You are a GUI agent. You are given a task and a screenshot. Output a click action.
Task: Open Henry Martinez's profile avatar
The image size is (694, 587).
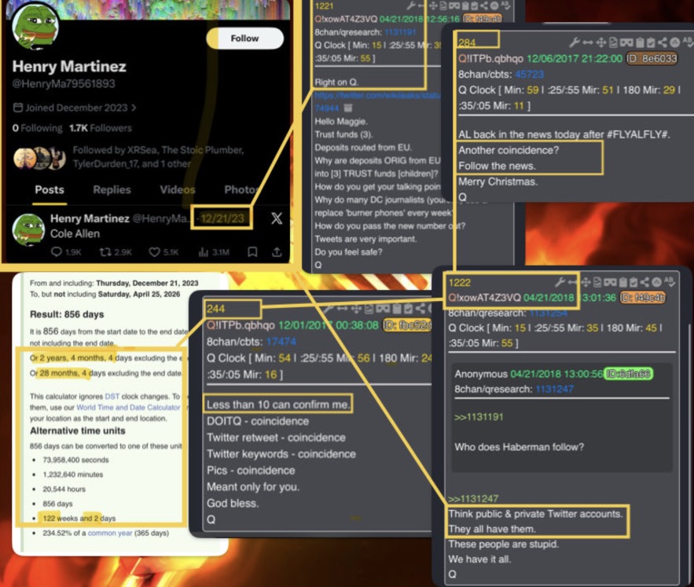pyautogui.click(x=35, y=26)
